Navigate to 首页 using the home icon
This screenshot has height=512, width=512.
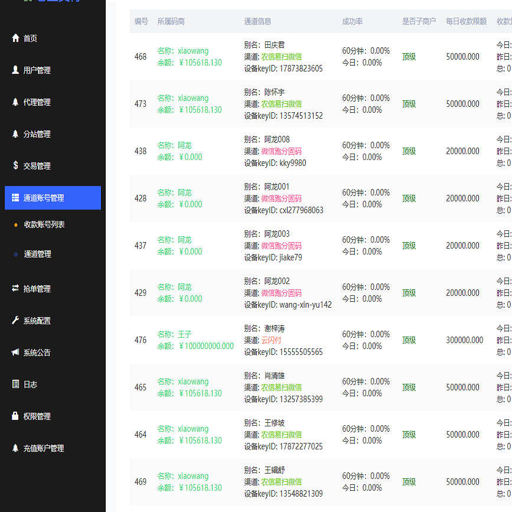15,37
